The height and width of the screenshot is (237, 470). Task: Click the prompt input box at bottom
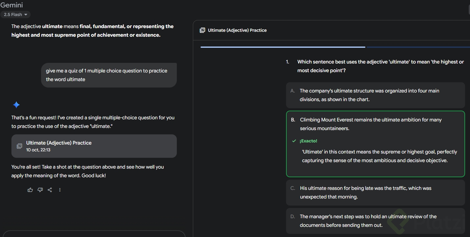point(94,235)
